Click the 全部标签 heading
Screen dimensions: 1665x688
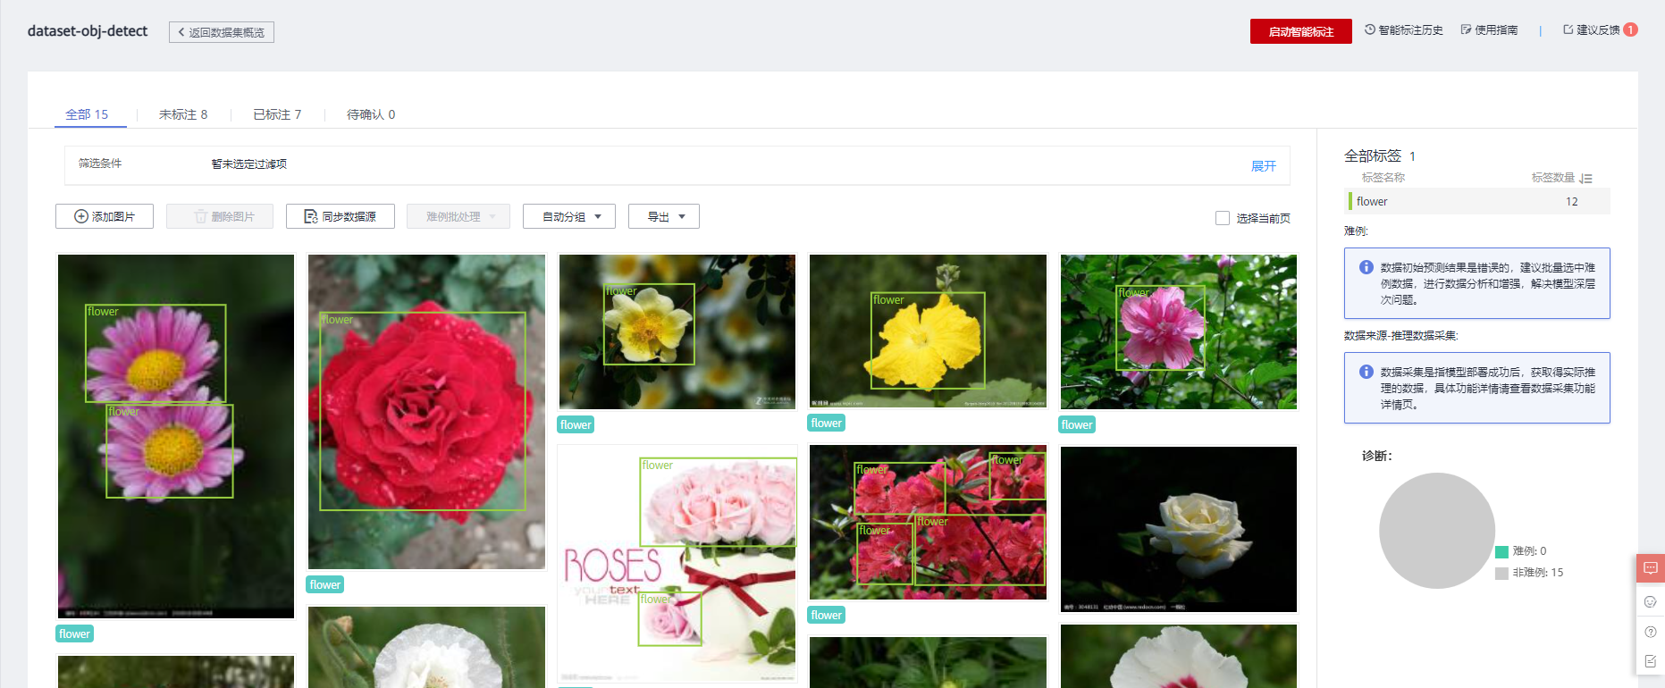point(1373,155)
